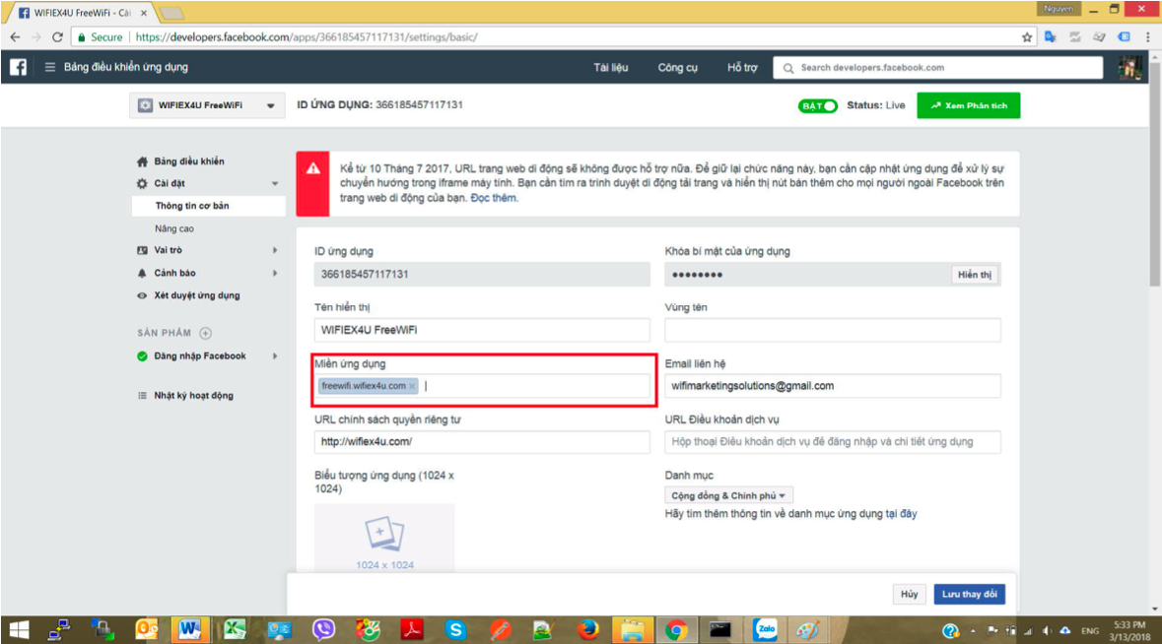1162x644 pixels.
Task: Open Hỗ trợ in the top navigation
Action: pyautogui.click(x=742, y=67)
